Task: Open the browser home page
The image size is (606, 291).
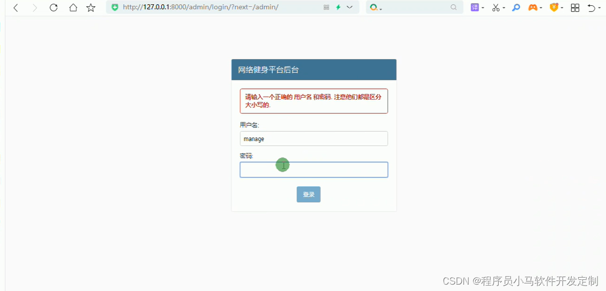Action: click(73, 7)
